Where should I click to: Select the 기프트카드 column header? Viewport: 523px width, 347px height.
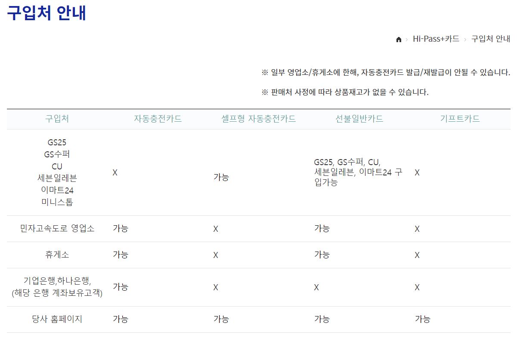pos(461,119)
